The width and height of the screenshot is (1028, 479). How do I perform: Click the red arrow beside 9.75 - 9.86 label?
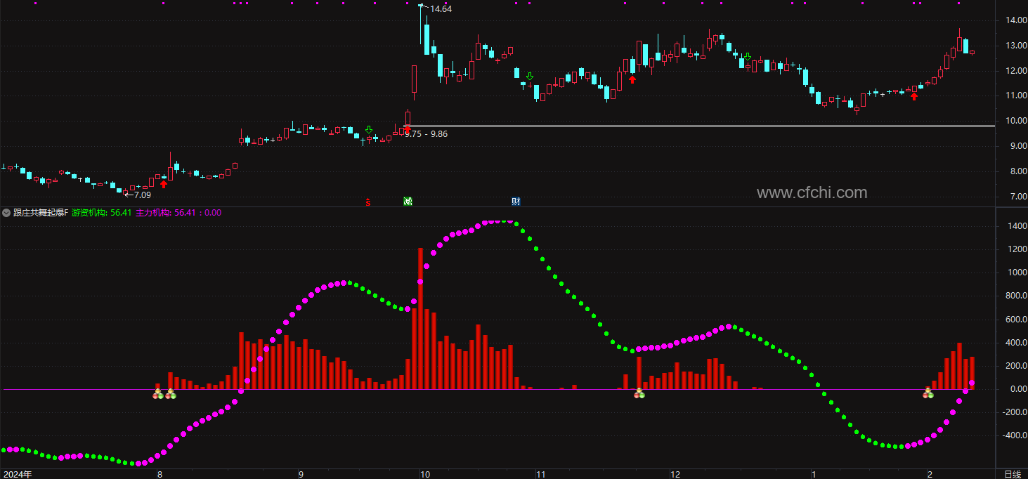pyautogui.click(x=407, y=129)
